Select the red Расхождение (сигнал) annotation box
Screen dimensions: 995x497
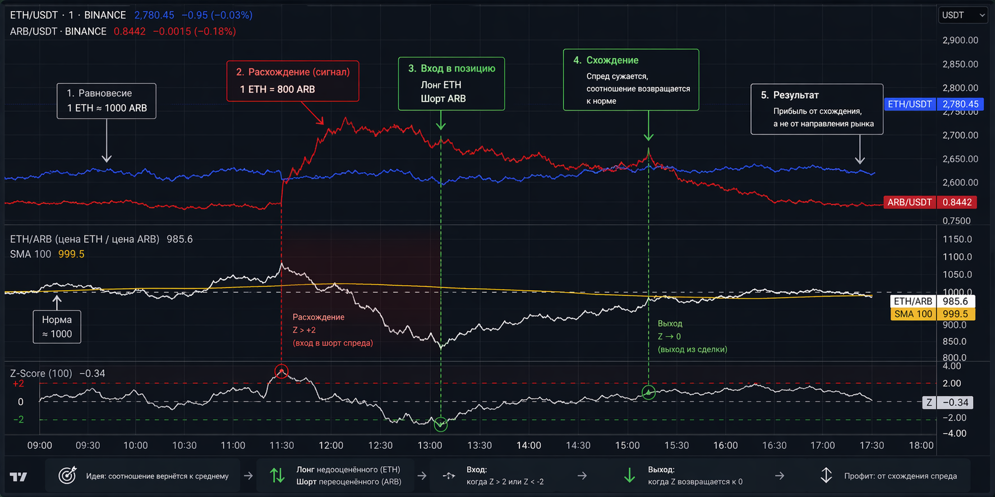[x=292, y=81]
